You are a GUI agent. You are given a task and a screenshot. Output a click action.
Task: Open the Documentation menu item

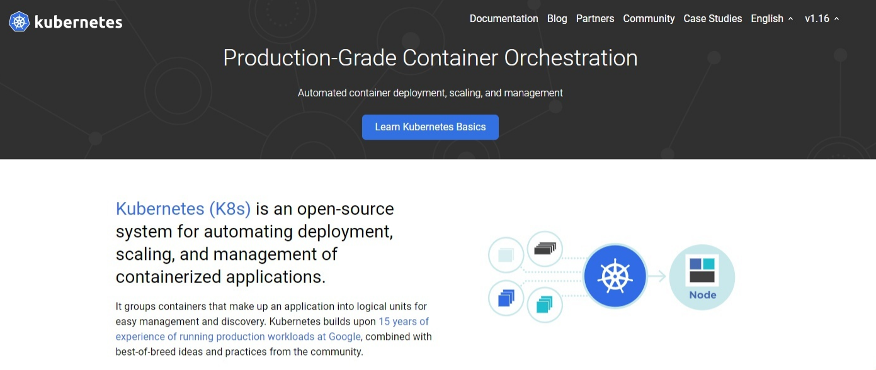(504, 19)
